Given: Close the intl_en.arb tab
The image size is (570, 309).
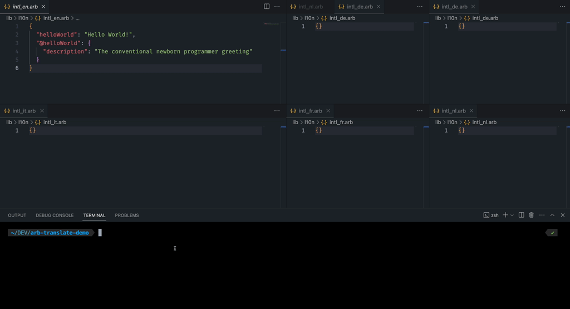Looking at the screenshot, I should (43, 7).
